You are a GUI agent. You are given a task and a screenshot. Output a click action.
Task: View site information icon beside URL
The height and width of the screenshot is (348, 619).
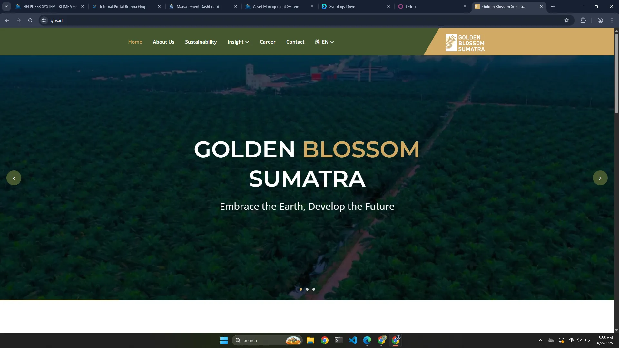click(x=44, y=20)
